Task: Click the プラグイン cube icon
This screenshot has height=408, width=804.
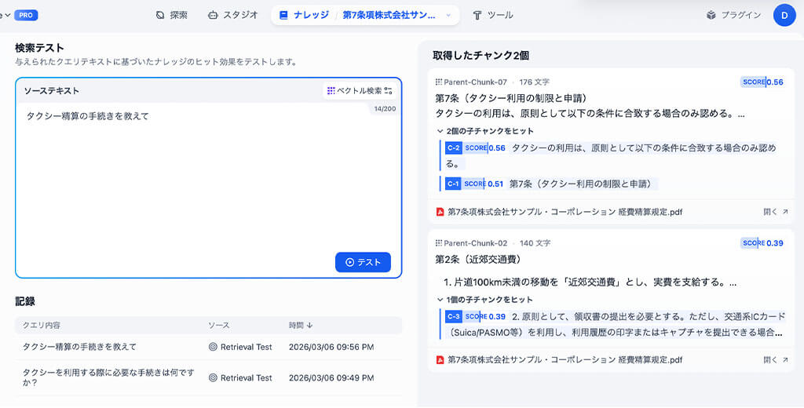Action: [x=711, y=15]
